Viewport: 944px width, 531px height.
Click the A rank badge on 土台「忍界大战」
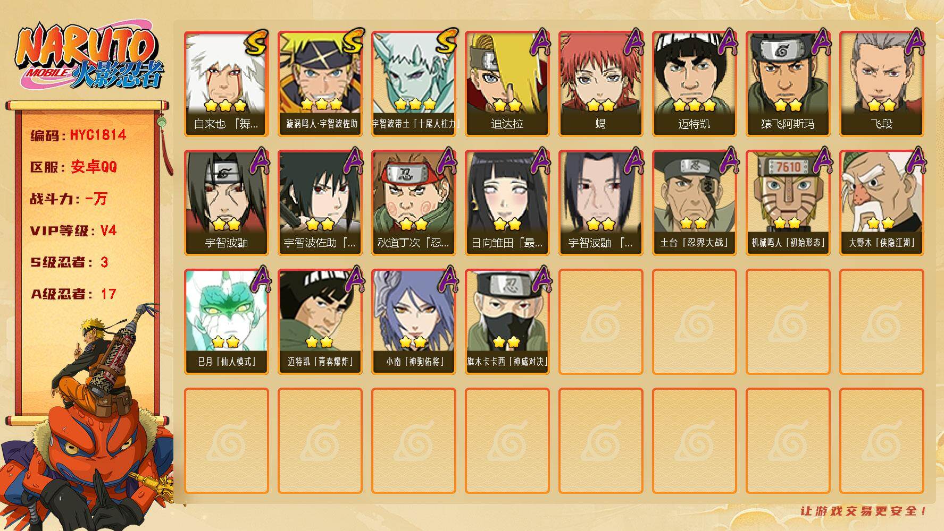coord(728,160)
